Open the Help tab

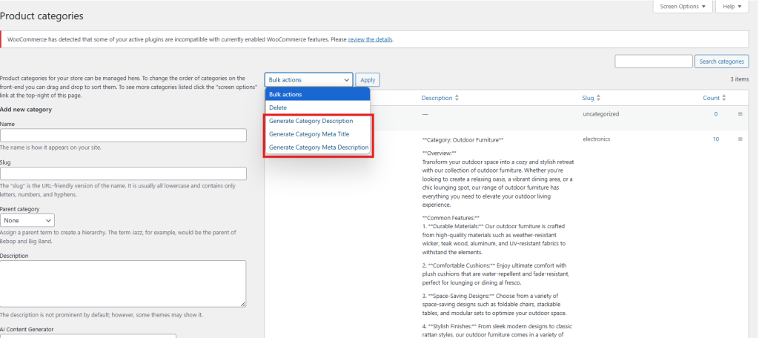(732, 7)
